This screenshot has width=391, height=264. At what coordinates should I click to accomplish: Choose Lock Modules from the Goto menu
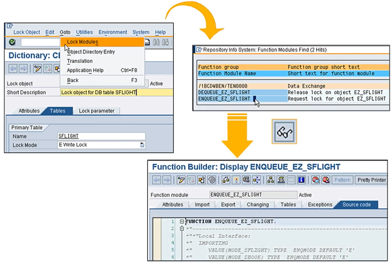coord(82,42)
